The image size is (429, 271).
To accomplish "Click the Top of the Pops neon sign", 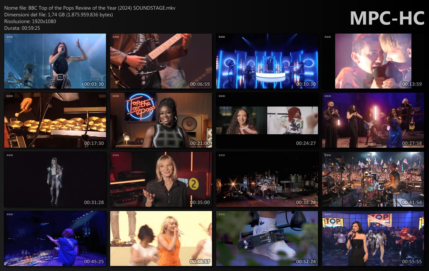I will 140,107.
